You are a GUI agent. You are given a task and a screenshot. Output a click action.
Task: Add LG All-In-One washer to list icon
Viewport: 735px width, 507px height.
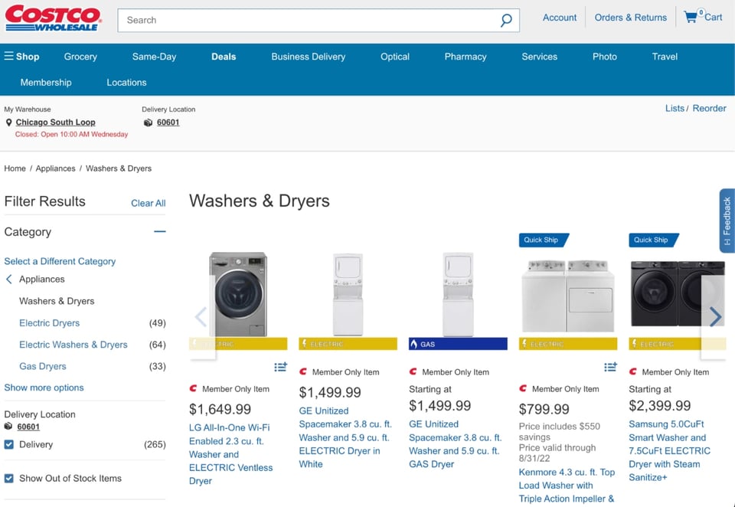(280, 367)
